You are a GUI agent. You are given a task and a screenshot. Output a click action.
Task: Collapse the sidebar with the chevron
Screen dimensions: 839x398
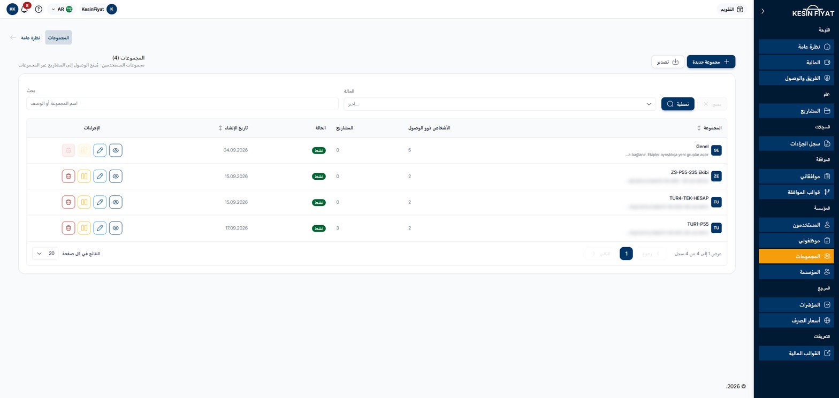point(762,11)
